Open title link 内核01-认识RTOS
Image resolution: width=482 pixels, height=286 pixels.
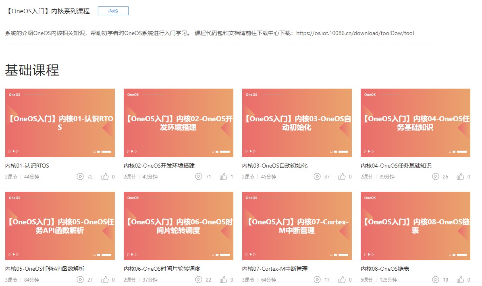[27, 166]
